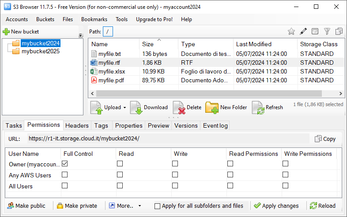
Task: Click the filter funnel icon
Action: pyautogui.click(x=327, y=31)
